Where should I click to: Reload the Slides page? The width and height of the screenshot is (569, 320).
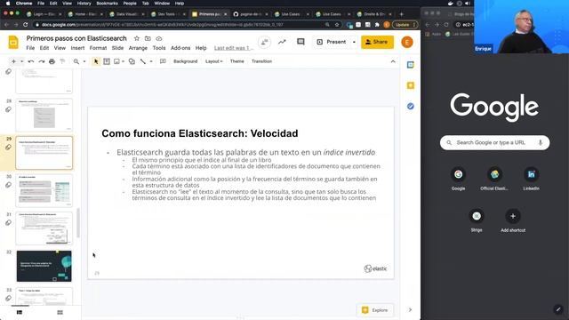pyautogui.click(x=26, y=25)
